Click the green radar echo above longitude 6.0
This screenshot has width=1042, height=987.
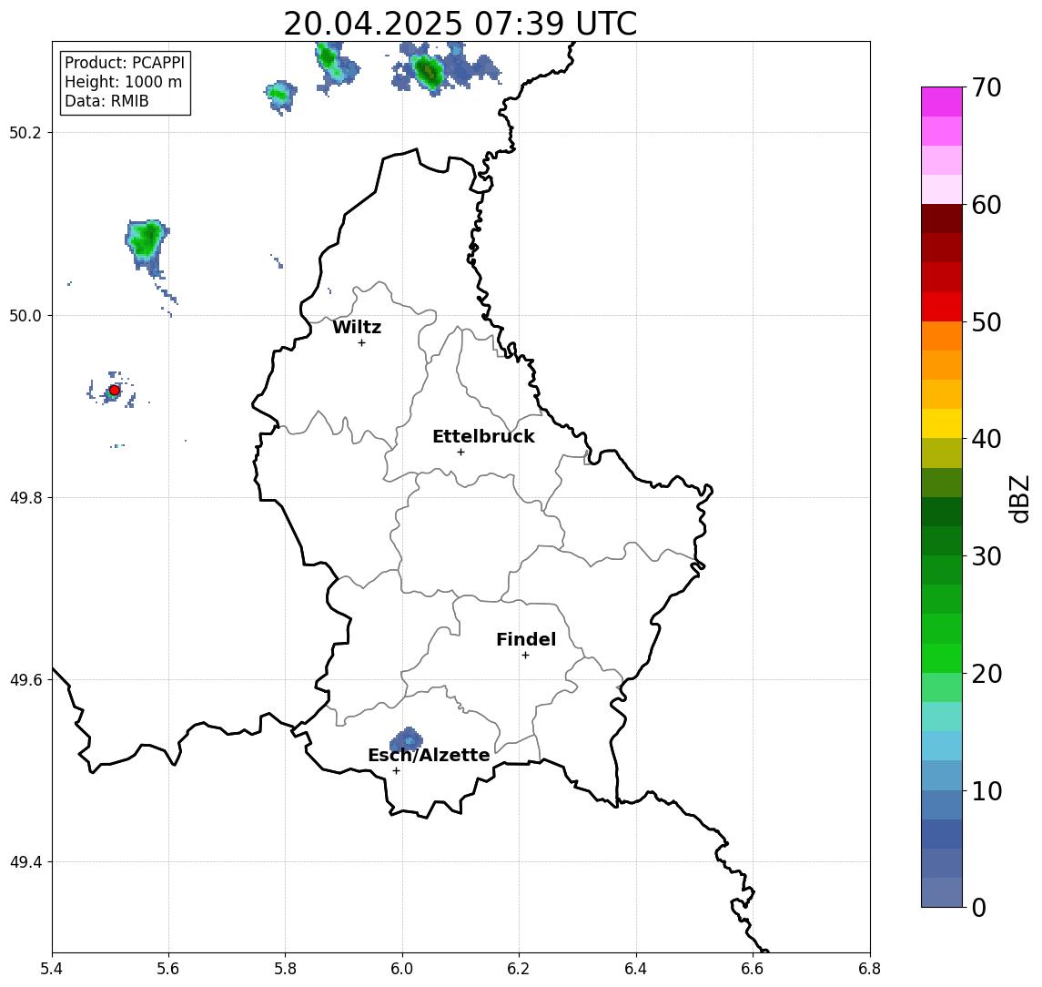[429, 70]
